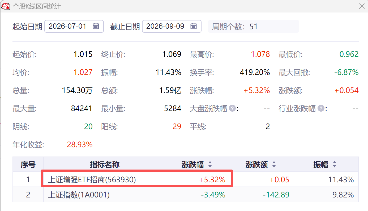This screenshot has width=368, height=211.
Task: Click the 均价 value 1.027
Action: click(x=83, y=72)
